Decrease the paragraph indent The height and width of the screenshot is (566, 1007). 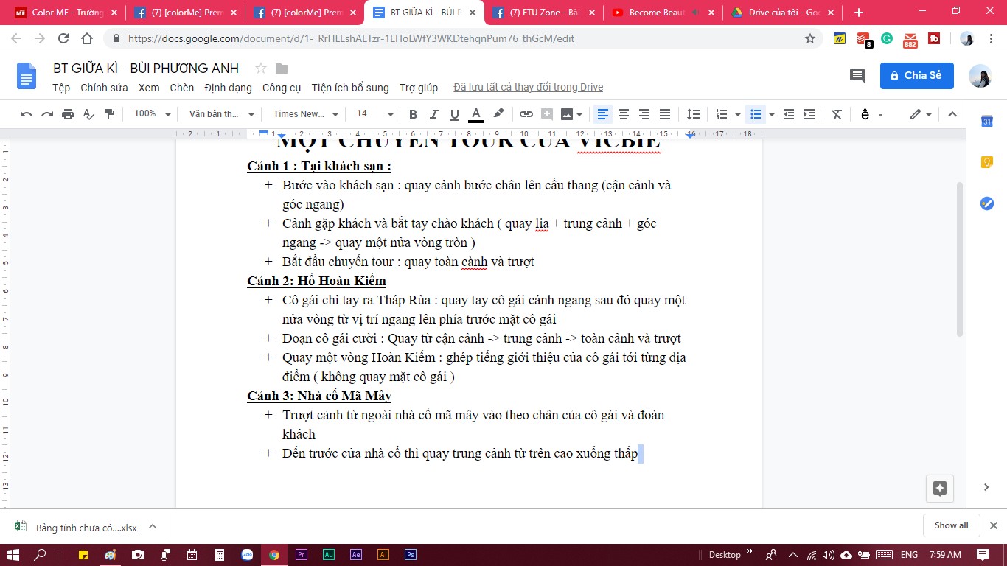tap(789, 114)
